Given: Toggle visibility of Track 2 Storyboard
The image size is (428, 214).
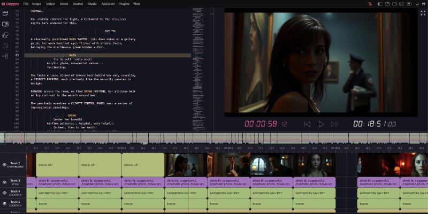Looking at the screenshot, I should [x=4, y=165].
